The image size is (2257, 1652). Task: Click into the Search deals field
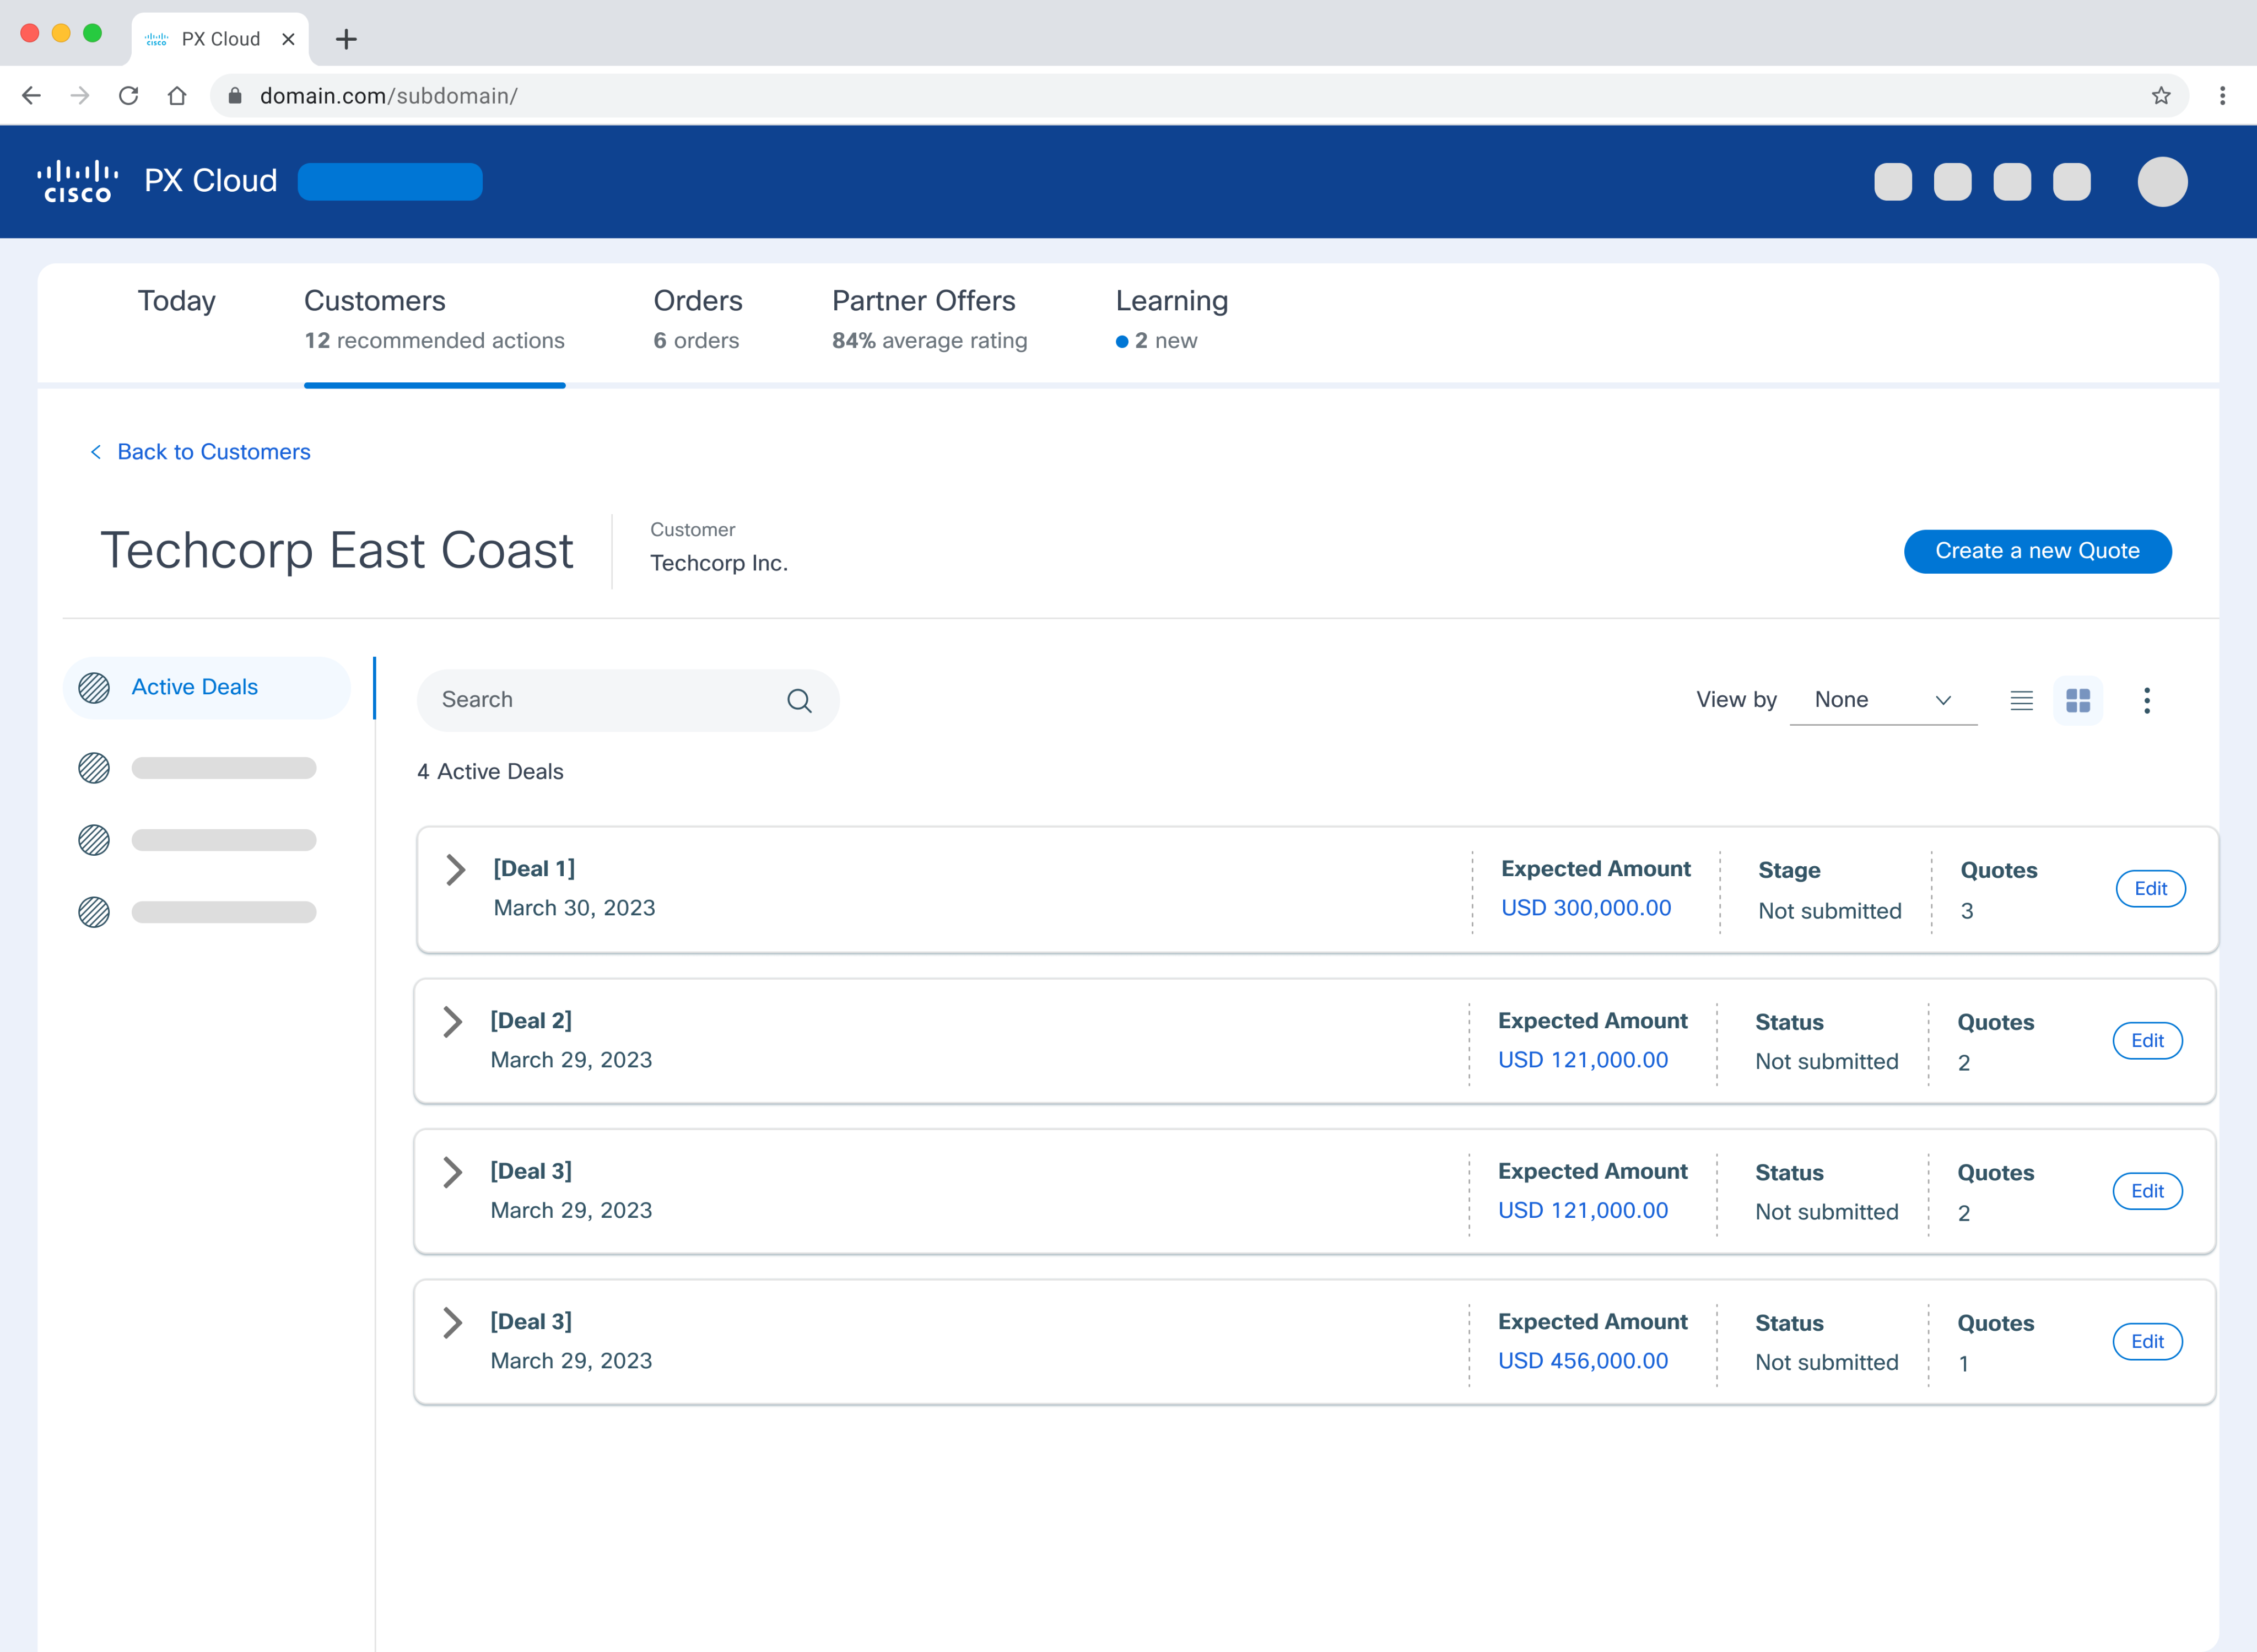click(x=600, y=700)
